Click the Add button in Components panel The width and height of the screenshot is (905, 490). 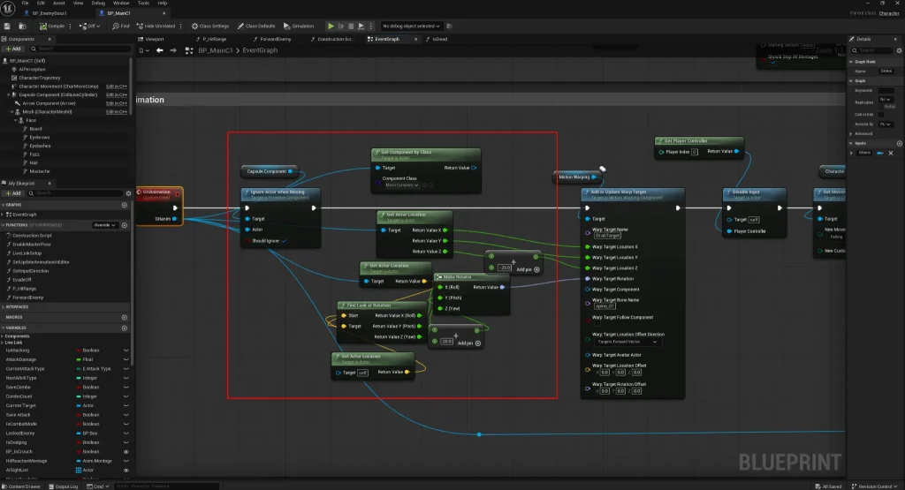click(x=12, y=49)
